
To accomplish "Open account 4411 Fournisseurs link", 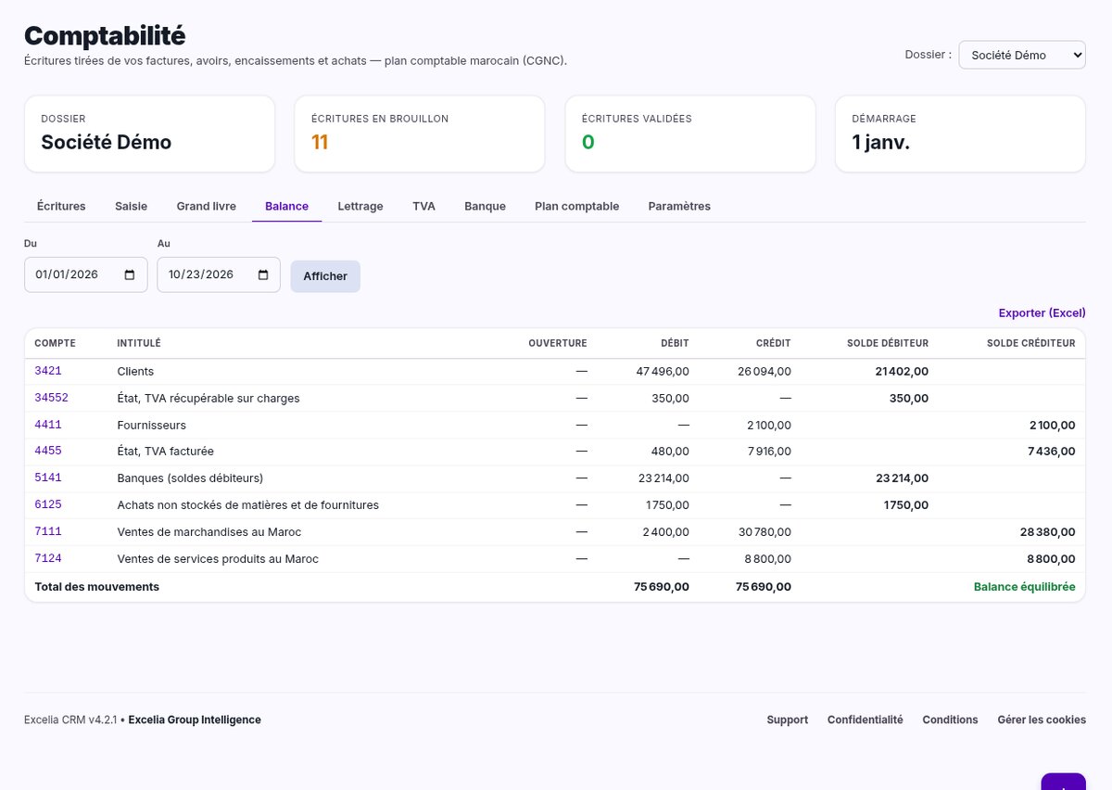I will 48,425.
